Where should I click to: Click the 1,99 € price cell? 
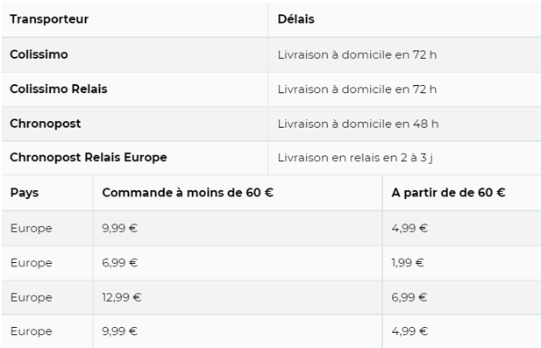tap(408, 263)
